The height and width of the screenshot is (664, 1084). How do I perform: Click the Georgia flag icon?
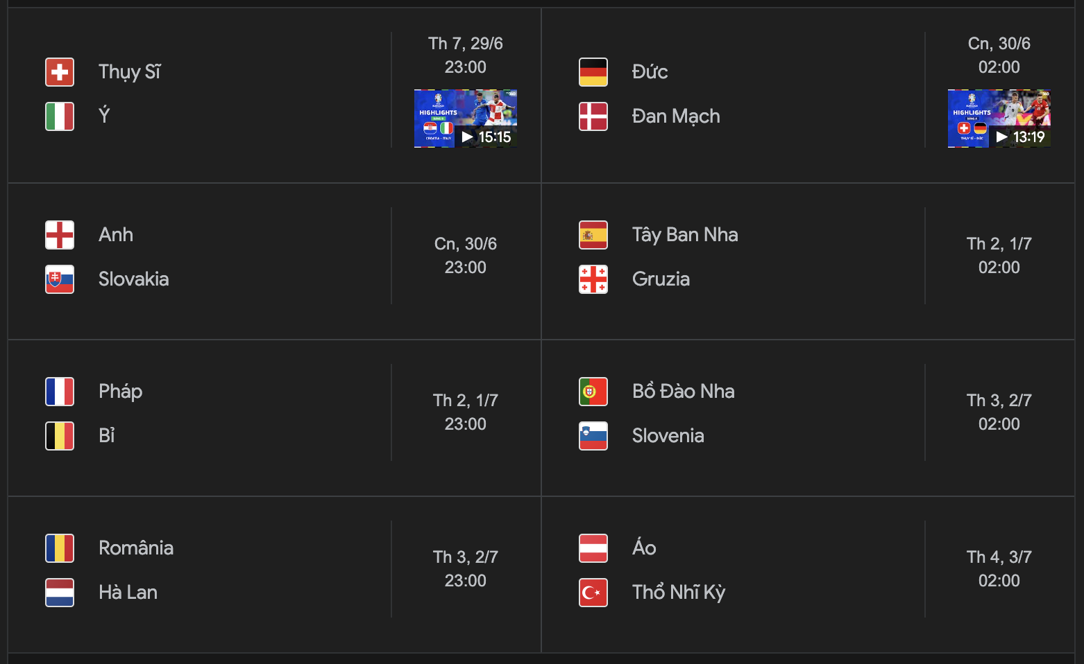point(593,279)
